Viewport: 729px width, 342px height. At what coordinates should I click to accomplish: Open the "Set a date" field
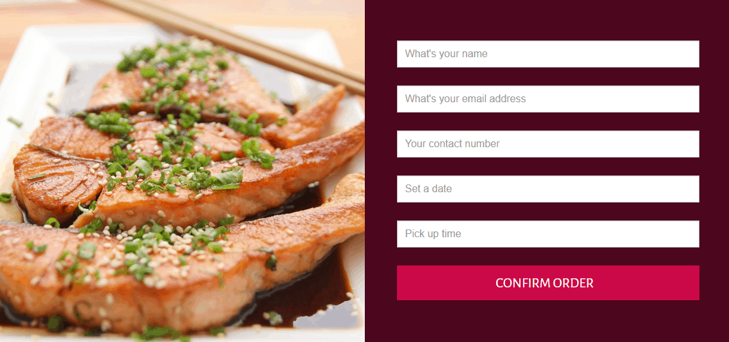click(548, 189)
